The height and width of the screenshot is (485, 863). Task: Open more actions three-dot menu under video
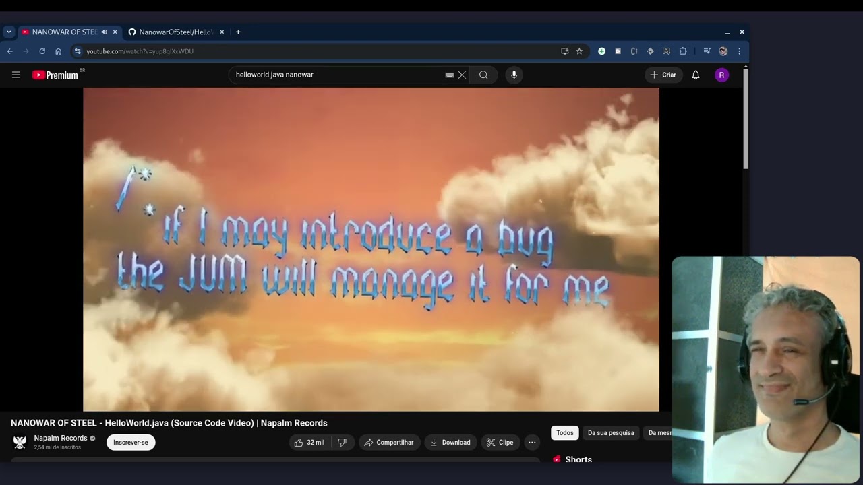532,442
